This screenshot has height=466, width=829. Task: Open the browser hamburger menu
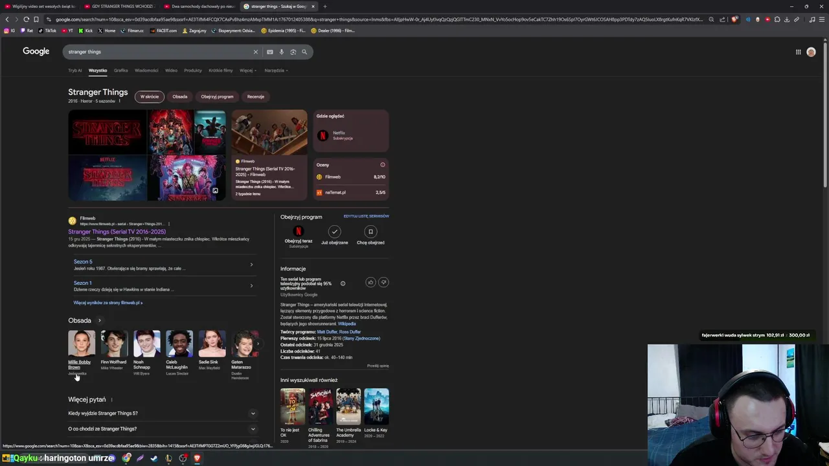(822, 19)
